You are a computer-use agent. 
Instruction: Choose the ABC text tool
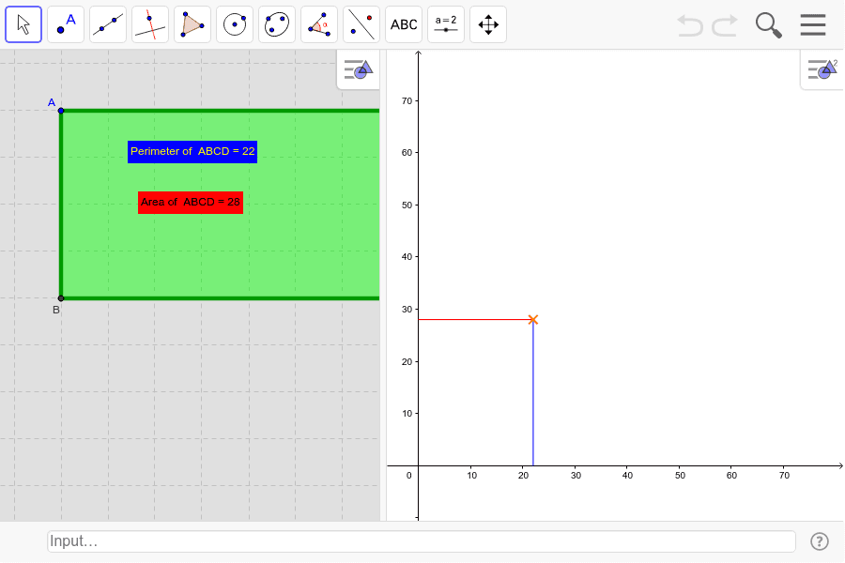pyautogui.click(x=403, y=23)
